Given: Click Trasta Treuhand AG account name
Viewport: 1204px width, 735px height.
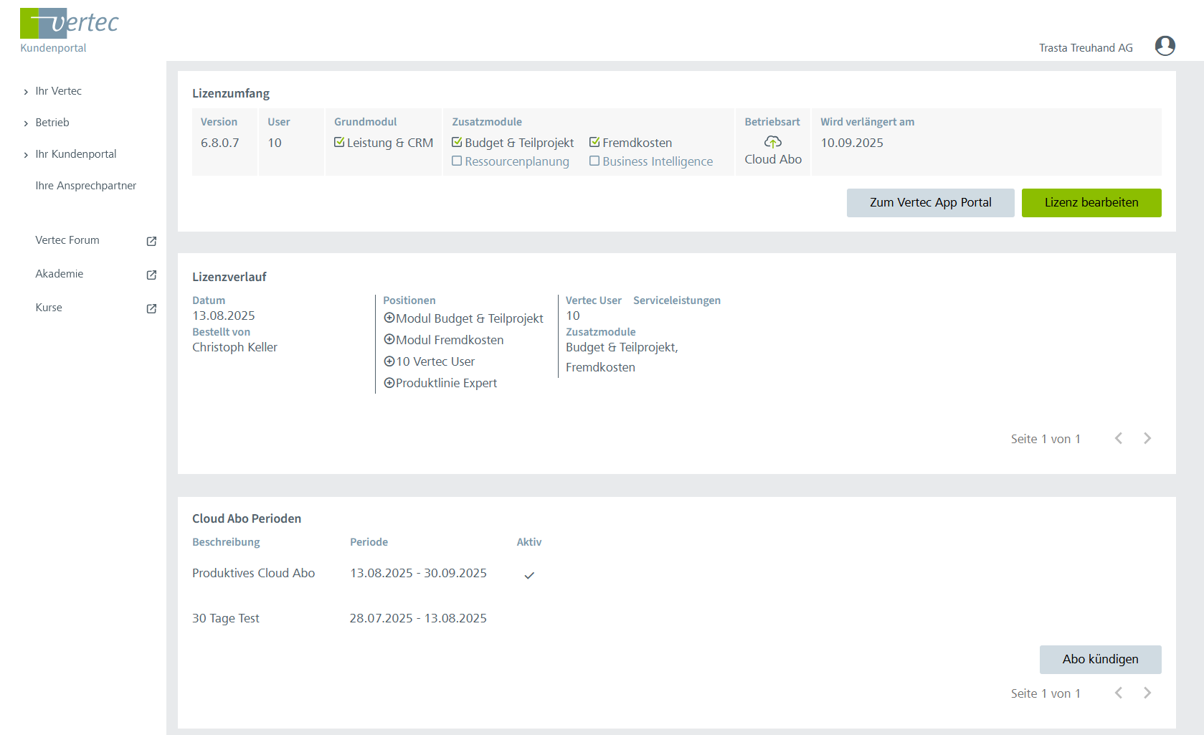Looking at the screenshot, I should point(1086,48).
